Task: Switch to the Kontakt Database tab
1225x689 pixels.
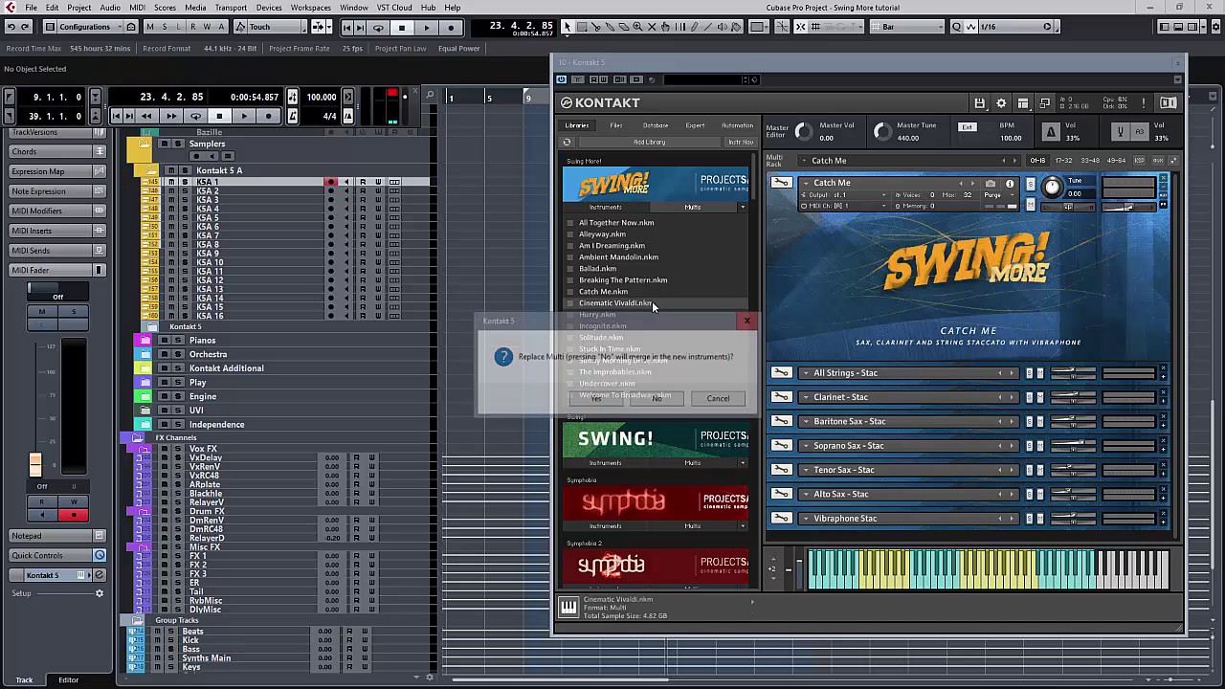Action: pyautogui.click(x=656, y=125)
